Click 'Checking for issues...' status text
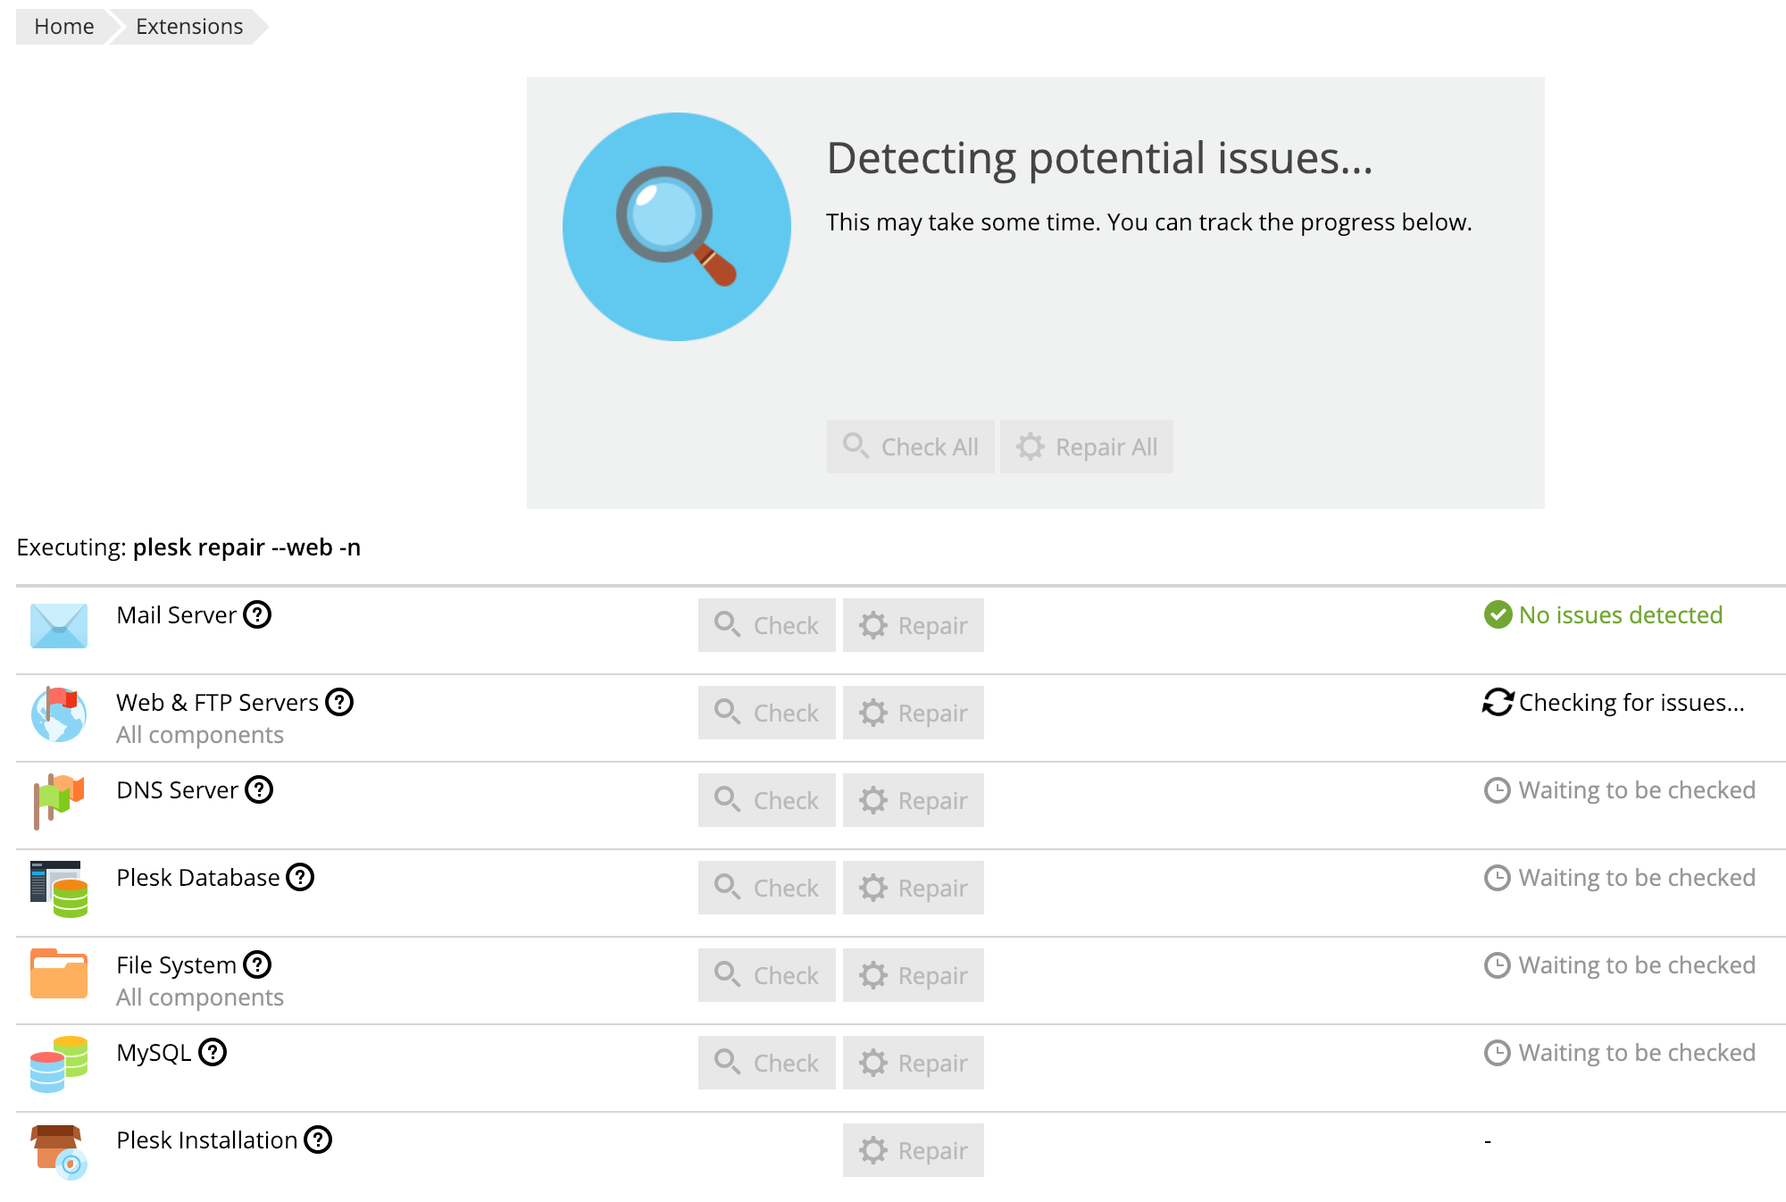Screen dimensions: 1786x1202 tap(1632, 703)
